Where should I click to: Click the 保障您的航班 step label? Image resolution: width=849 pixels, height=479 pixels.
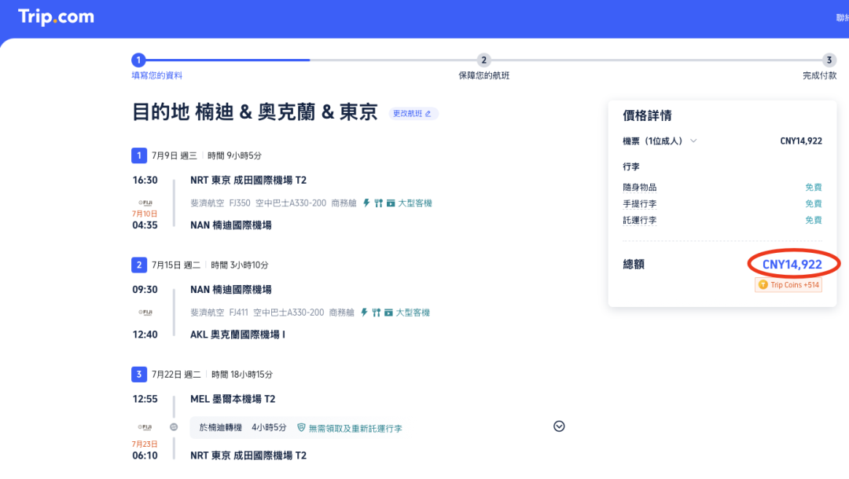483,75
